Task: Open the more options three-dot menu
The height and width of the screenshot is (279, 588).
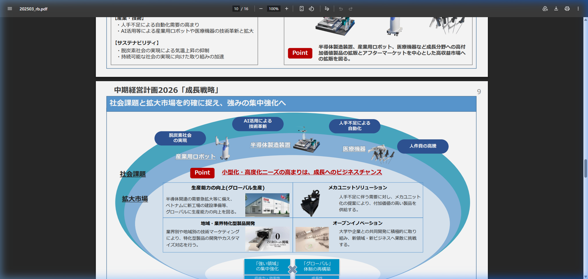Action: coord(578,9)
